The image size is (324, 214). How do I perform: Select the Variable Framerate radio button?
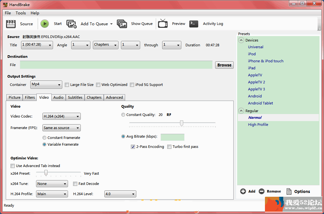[44, 144]
